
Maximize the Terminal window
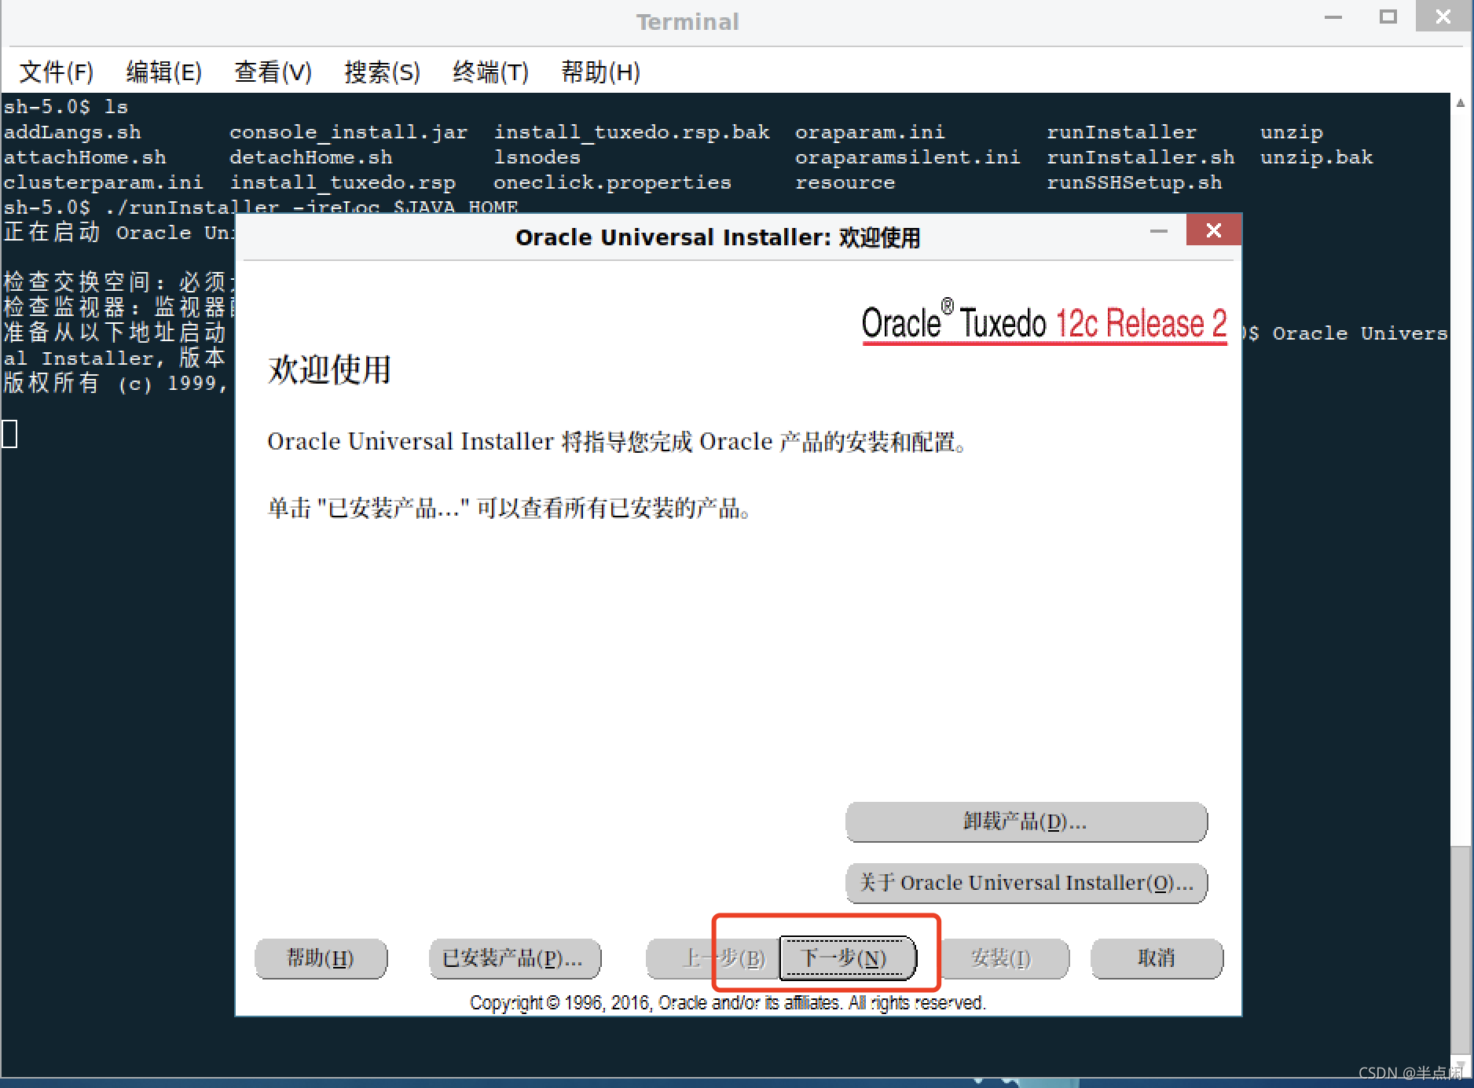[x=1388, y=17]
